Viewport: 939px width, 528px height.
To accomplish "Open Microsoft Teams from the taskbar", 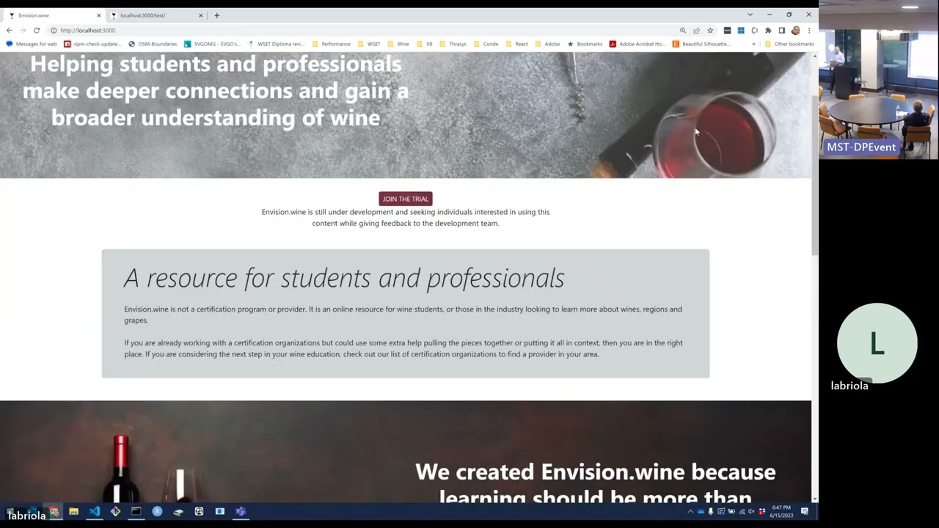I will tap(241, 511).
